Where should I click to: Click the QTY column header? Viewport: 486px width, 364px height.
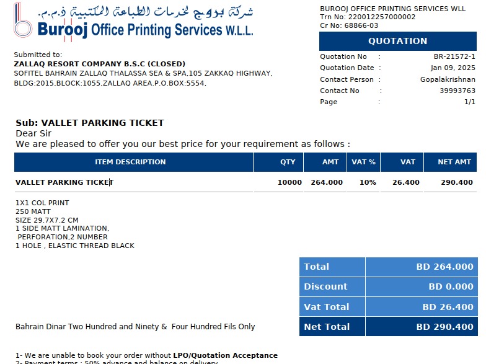[288, 162]
